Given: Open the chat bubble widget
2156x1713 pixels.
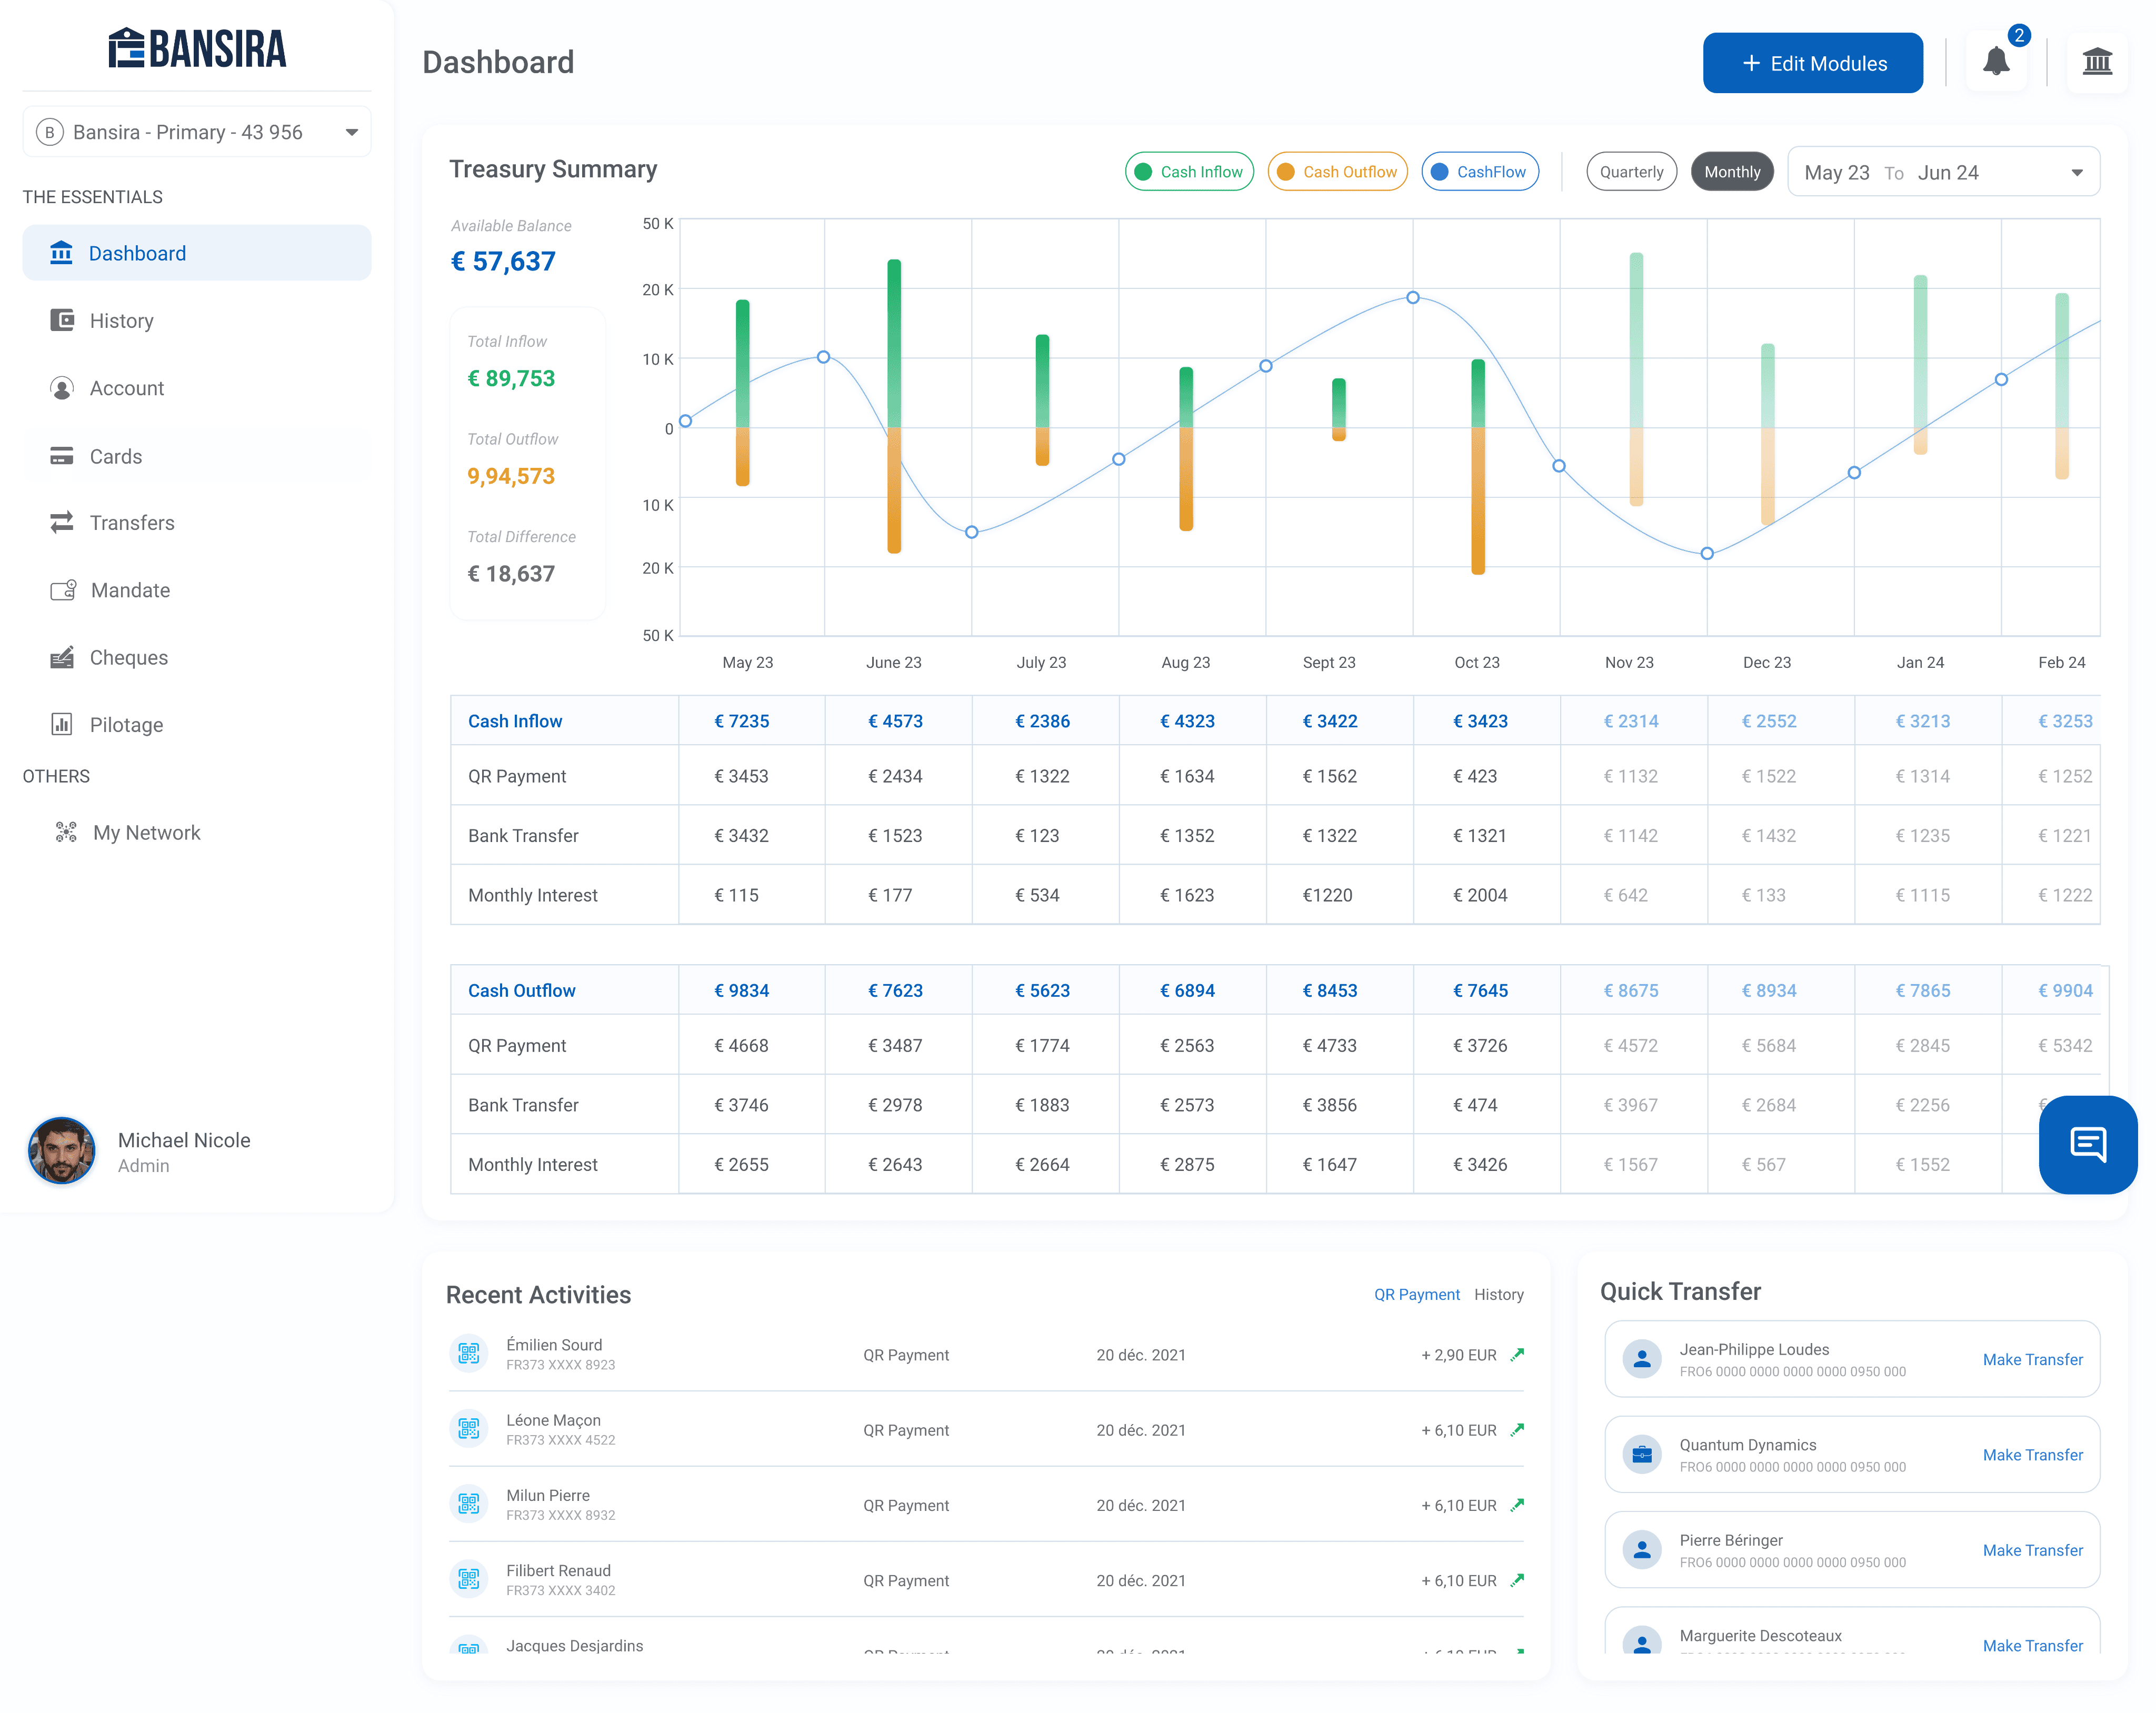Looking at the screenshot, I should tap(2087, 1144).
